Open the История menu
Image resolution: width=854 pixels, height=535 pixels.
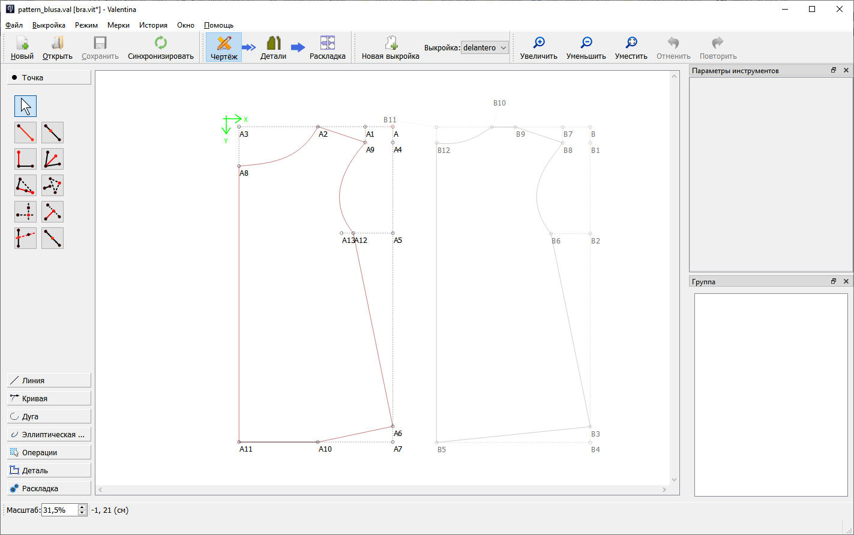coord(153,25)
